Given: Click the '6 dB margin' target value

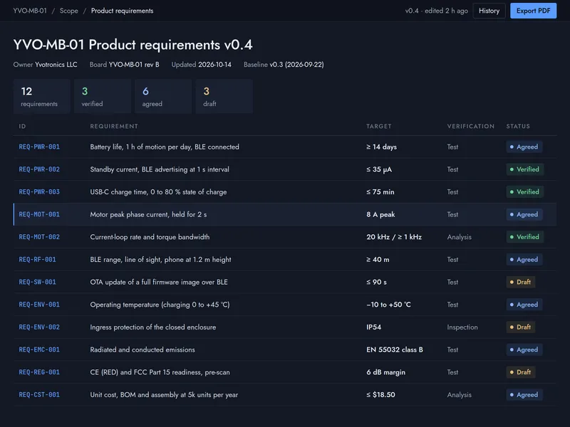Looking at the screenshot, I should click(x=385, y=372).
